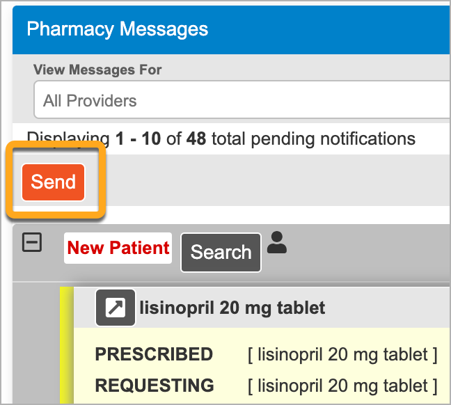
Task: Click the REQUESTING label
Action: [x=155, y=386]
